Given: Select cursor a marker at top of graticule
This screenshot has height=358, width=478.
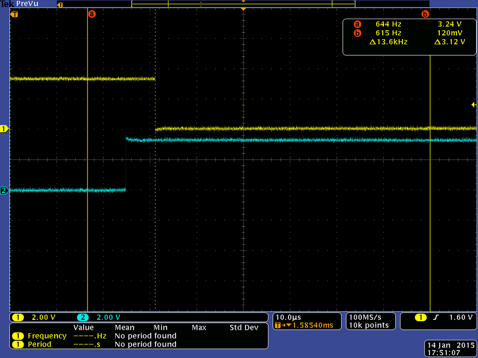Looking at the screenshot, I should tap(92, 14).
